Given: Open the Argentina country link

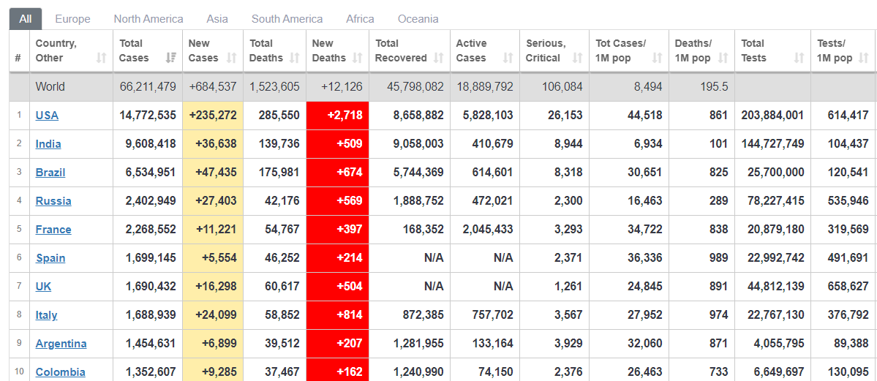Looking at the screenshot, I should point(61,344).
